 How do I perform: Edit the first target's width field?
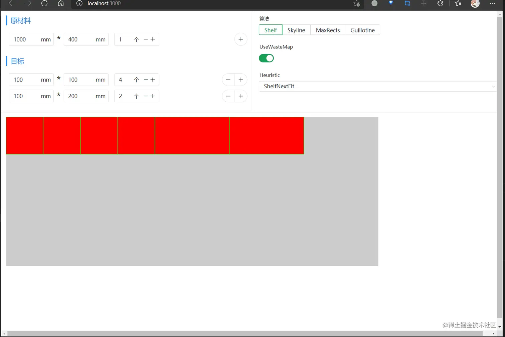pyautogui.click(x=31, y=80)
